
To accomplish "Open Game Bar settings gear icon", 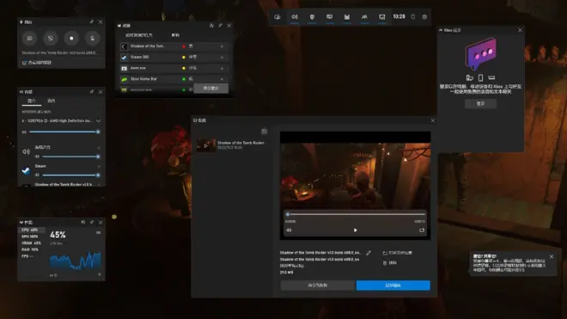I will point(424,16).
